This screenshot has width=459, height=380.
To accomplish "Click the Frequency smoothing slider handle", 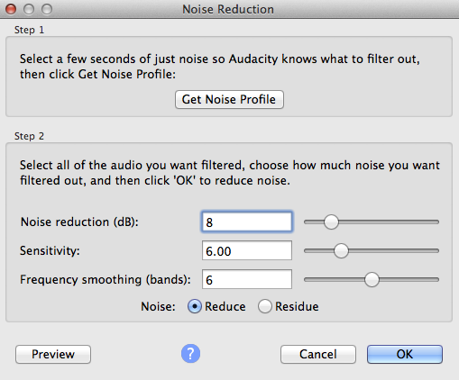I will tap(372, 279).
